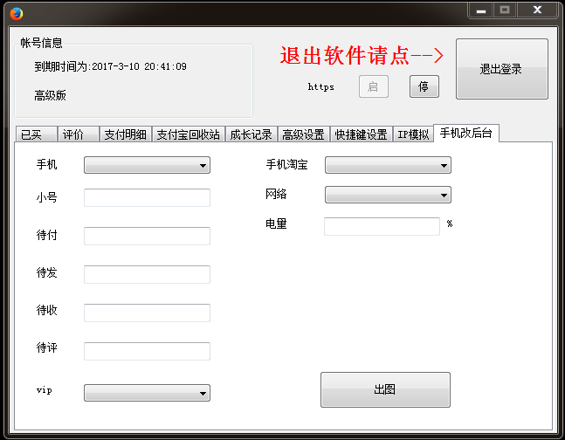Click the https label

pyautogui.click(x=320, y=86)
